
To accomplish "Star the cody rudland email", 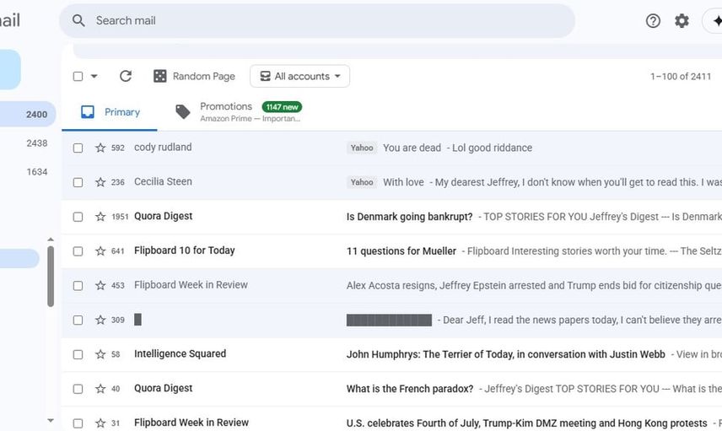I will (x=100, y=148).
